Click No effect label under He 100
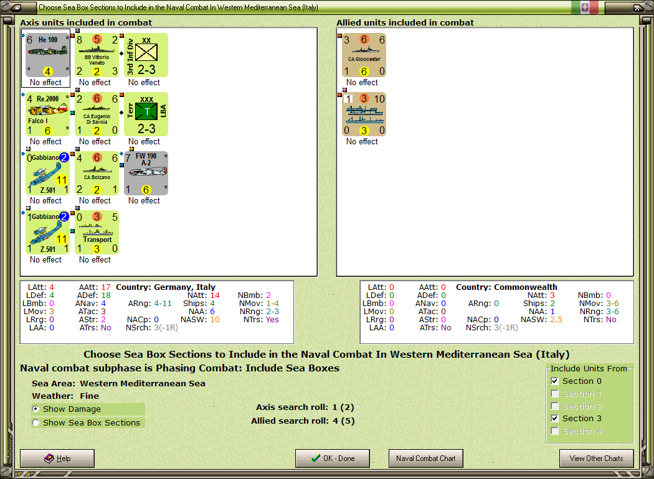 45,83
